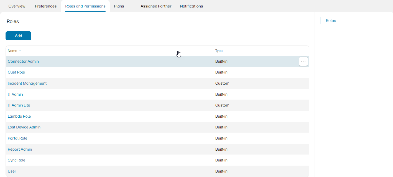393x177 pixels.
Task: Open the Preferences tab
Action: pos(46,6)
